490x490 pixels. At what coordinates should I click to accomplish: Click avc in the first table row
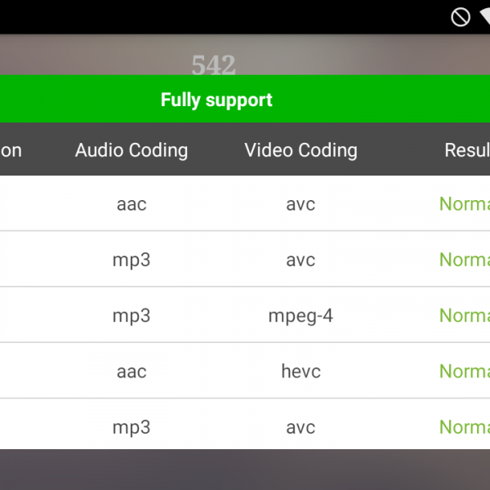pyautogui.click(x=301, y=203)
